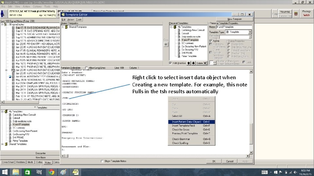314x176 pixels.
Task: Expand Shared Templates tree in editor
Action: [x=63, y=27]
